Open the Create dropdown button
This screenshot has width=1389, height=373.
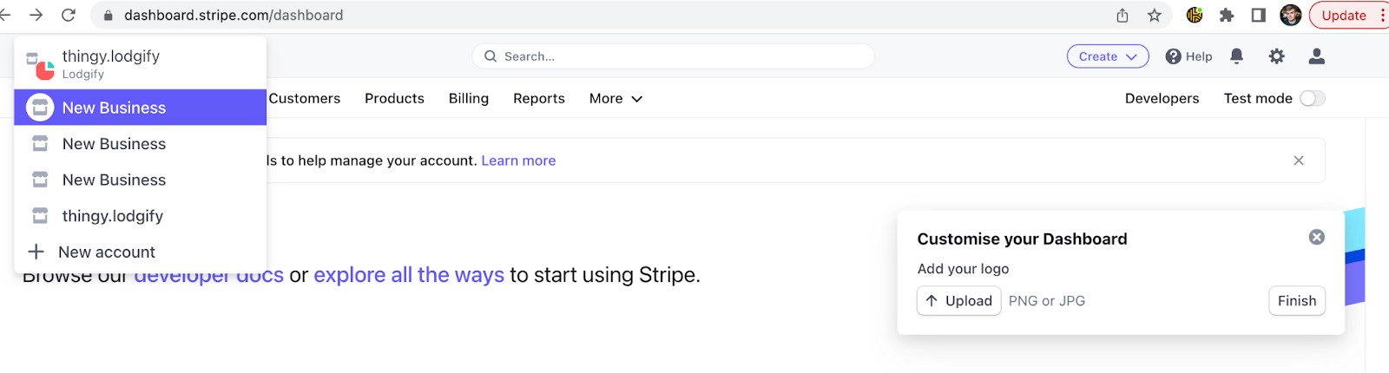coord(1107,56)
